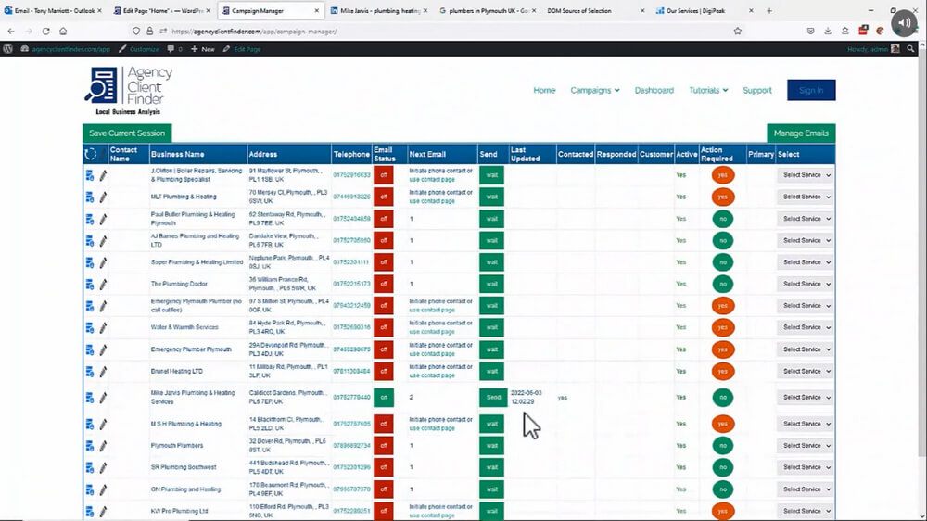Image resolution: width=927 pixels, height=521 pixels.
Task: Bookmark page with the star icon
Action: coord(737,31)
